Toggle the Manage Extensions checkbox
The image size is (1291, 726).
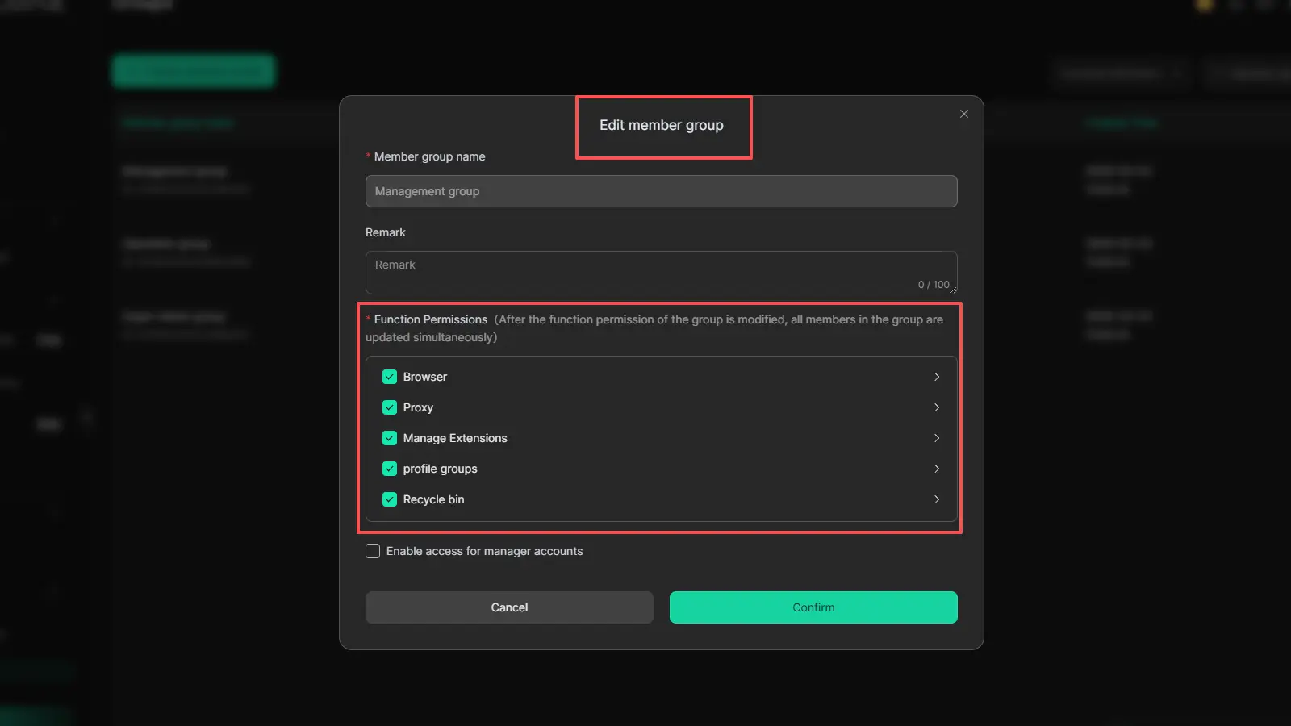tap(390, 438)
